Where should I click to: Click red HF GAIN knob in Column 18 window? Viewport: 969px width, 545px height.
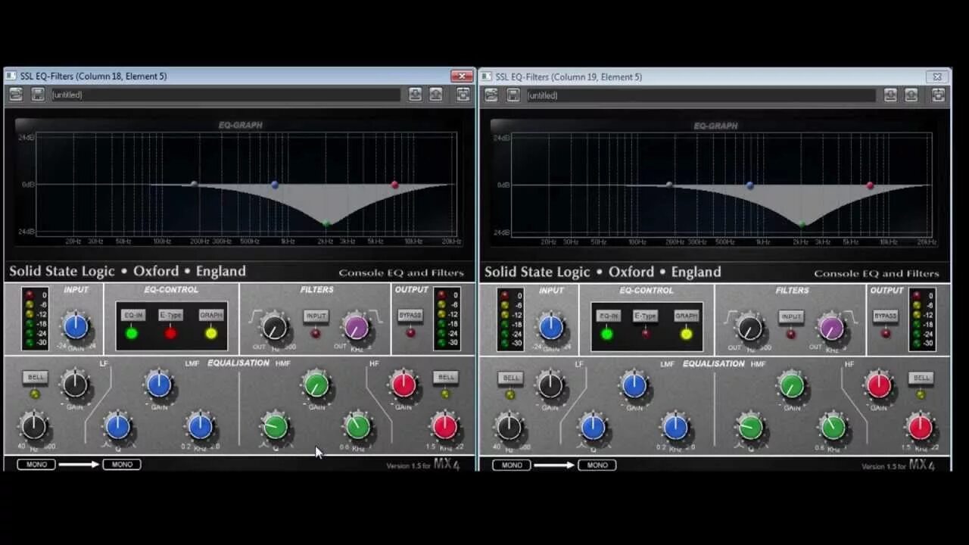(x=403, y=385)
